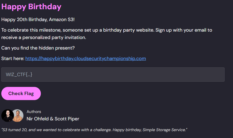233x138 pixels.
Task: Click the right author avatar photo
Action: coord(18,116)
